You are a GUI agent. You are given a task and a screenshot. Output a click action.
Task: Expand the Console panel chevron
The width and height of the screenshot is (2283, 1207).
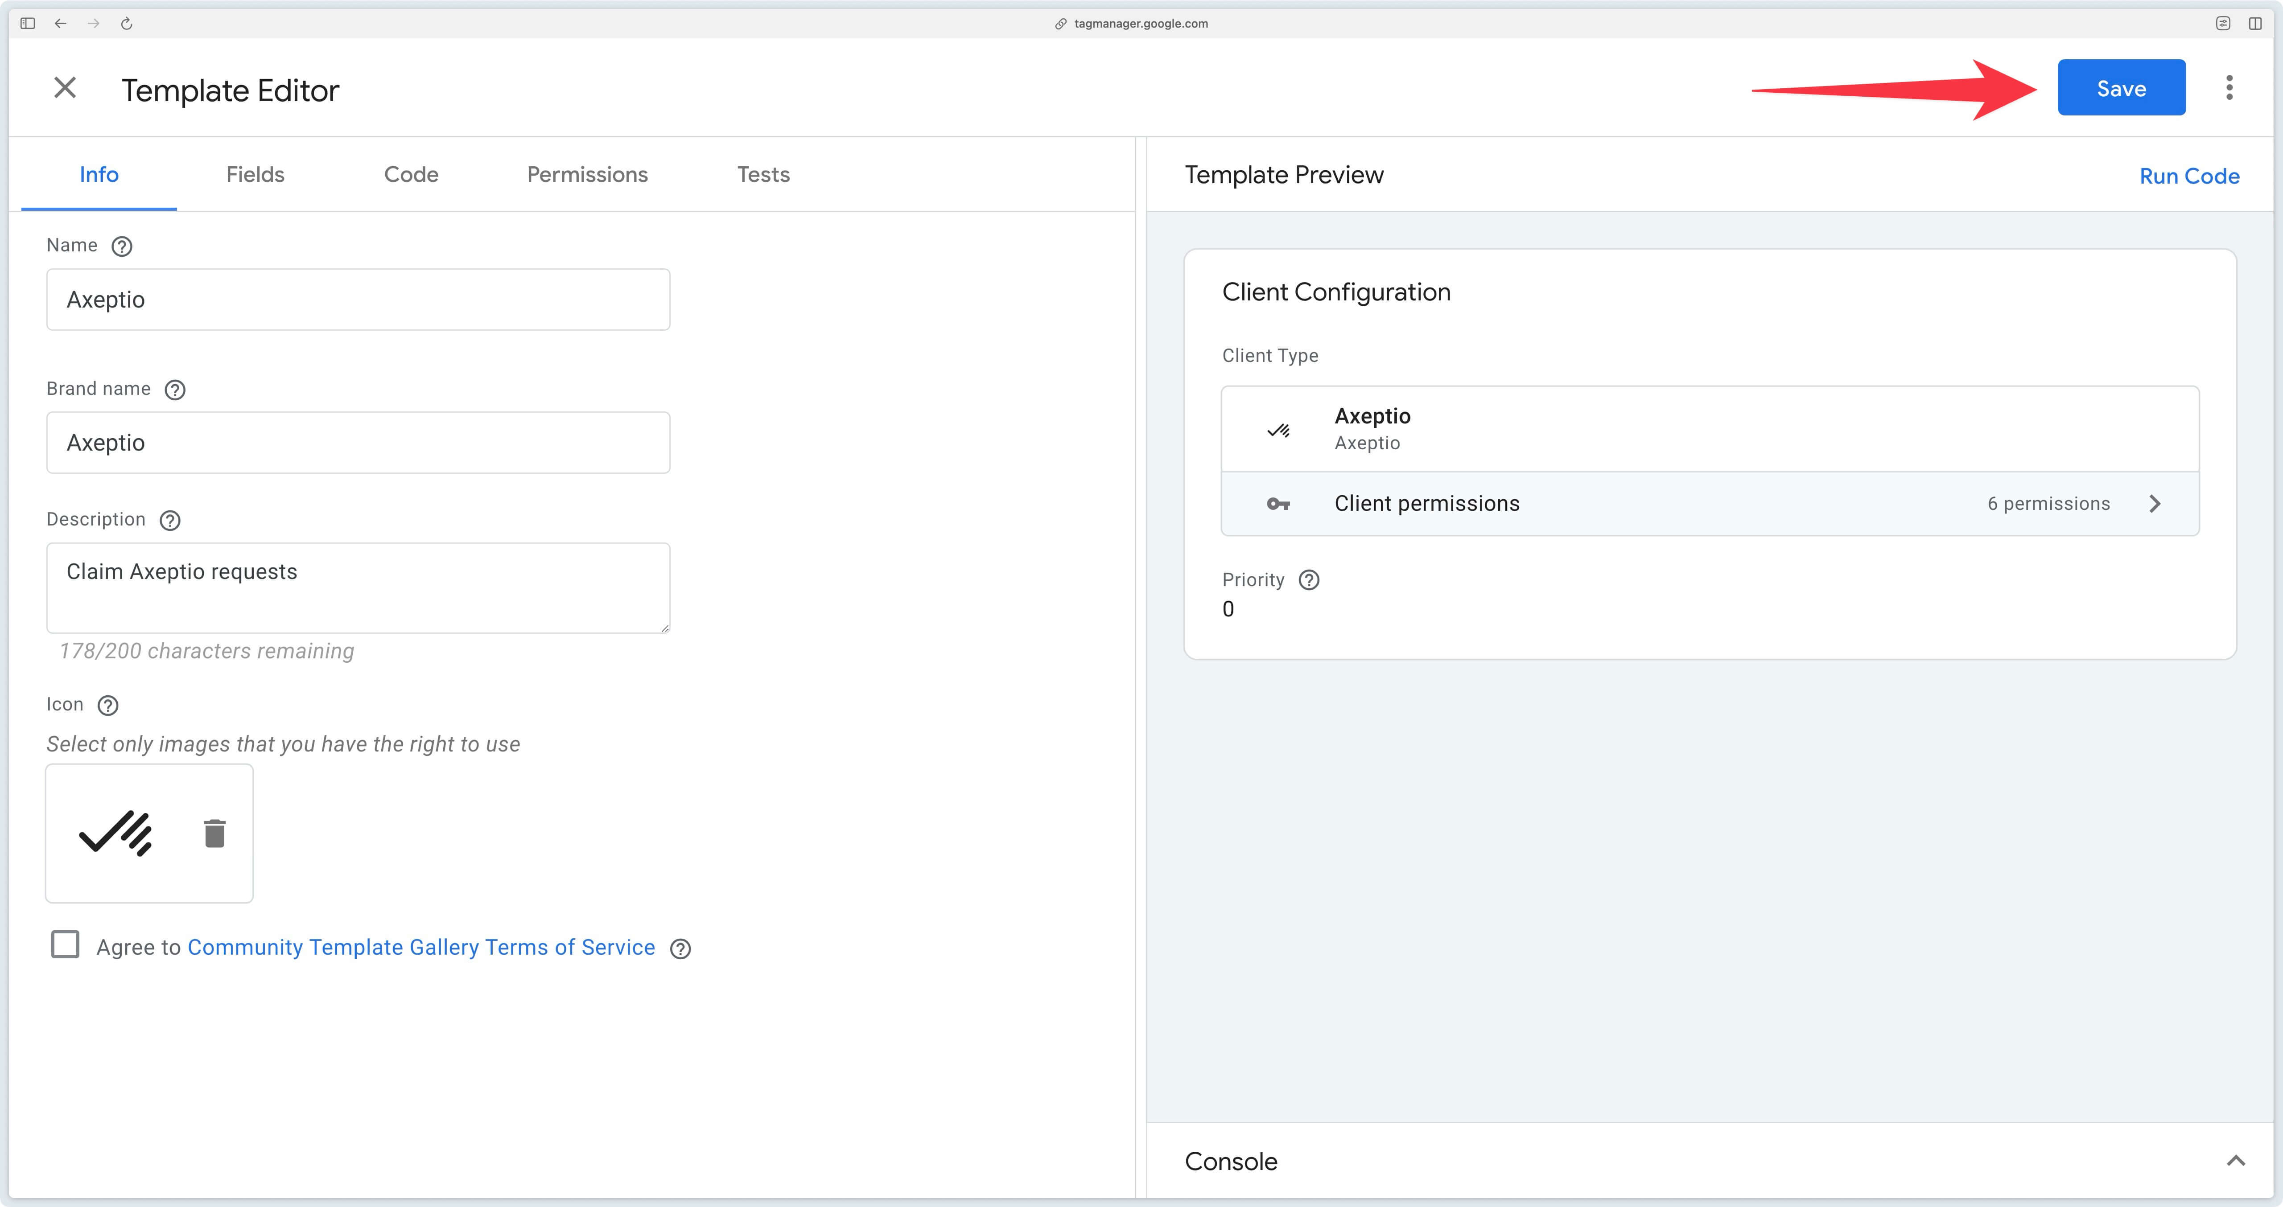tap(2235, 1161)
